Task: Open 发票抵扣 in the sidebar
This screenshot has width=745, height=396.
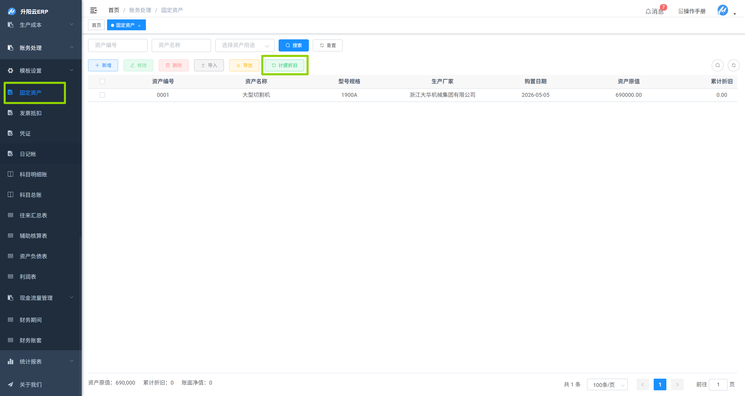Action: [41, 113]
